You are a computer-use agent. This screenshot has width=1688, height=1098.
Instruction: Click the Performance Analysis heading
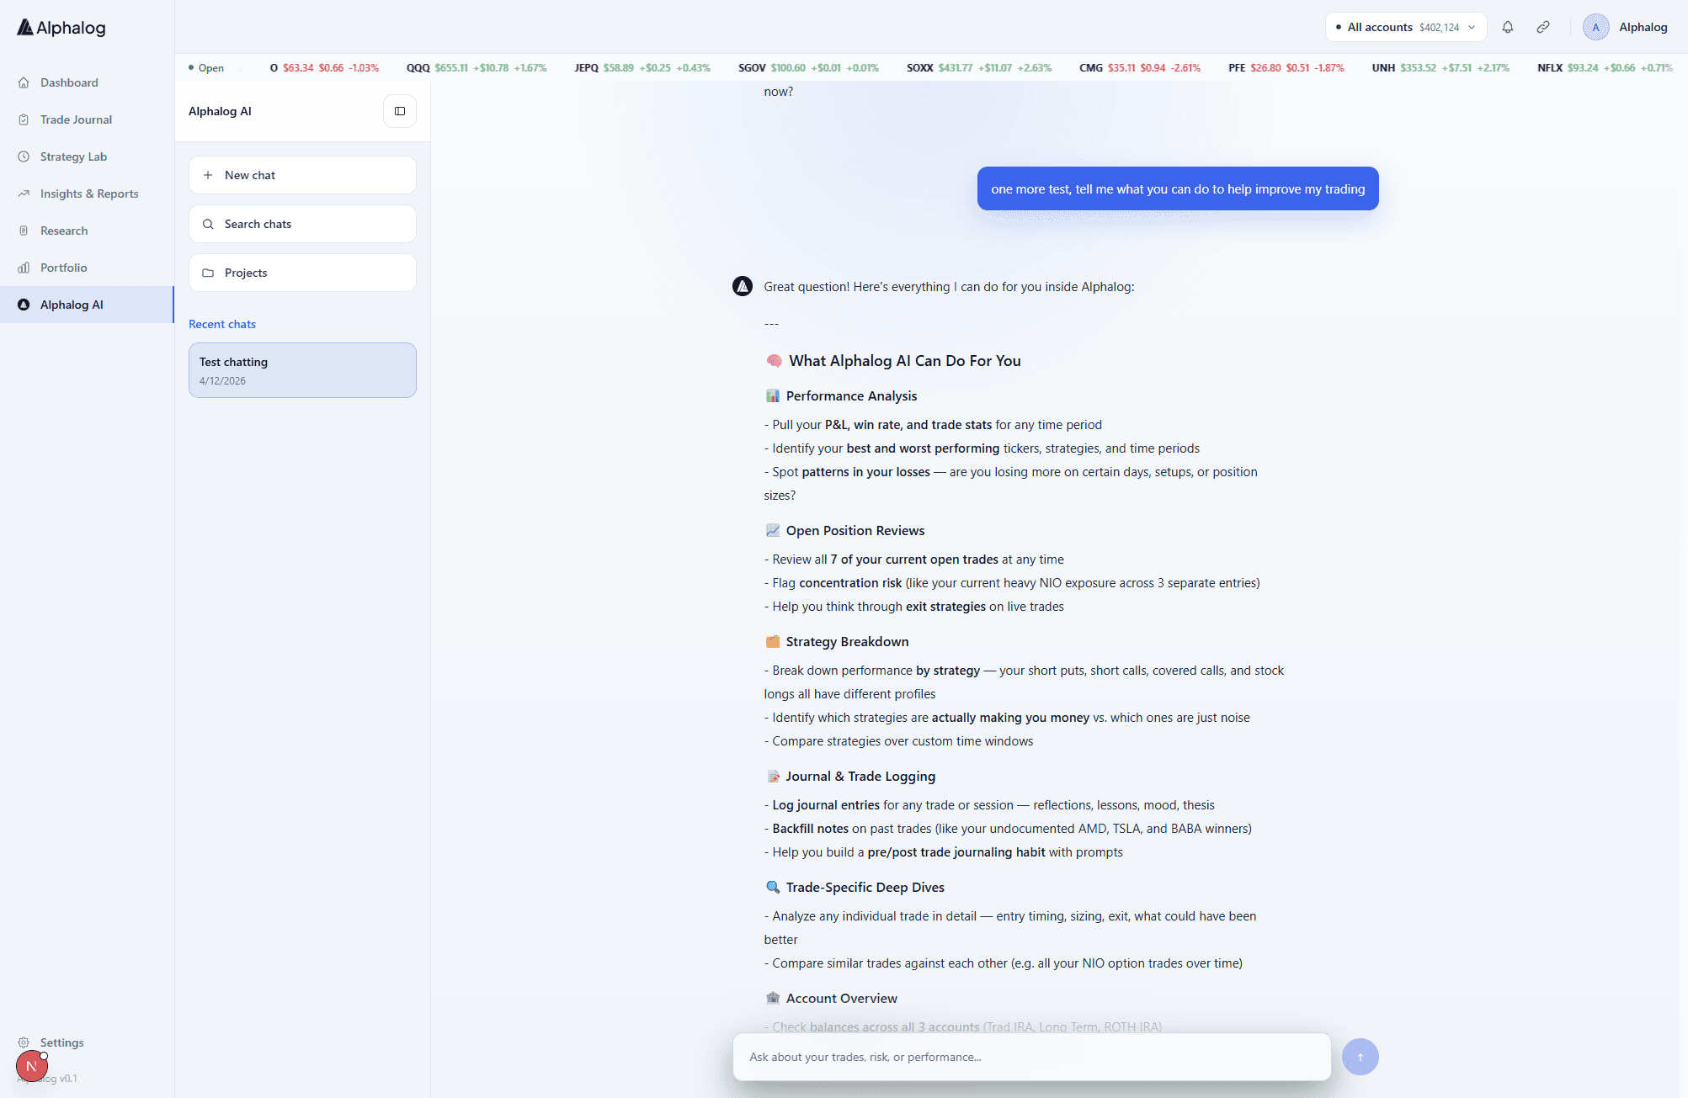click(x=851, y=396)
